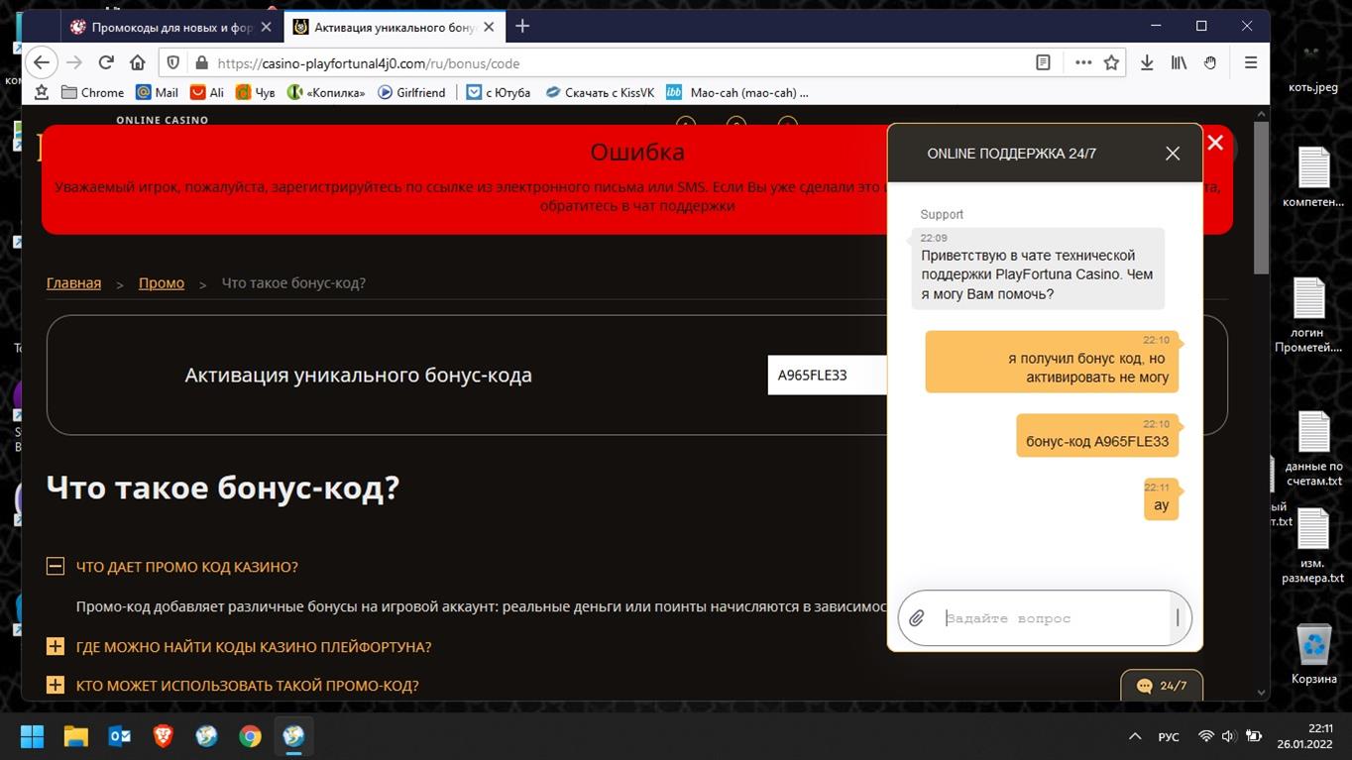Open the Чув bookmarks folder

(x=255, y=92)
